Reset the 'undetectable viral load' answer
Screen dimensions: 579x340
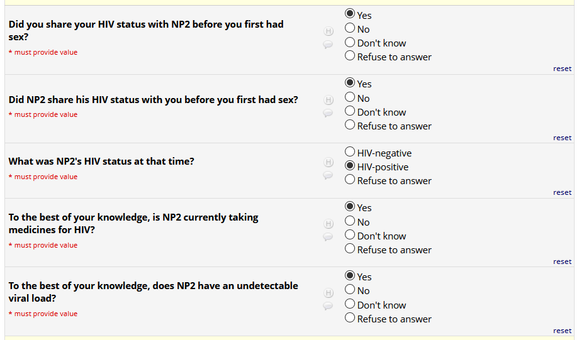pyautogui.click(x=562, y=331)
